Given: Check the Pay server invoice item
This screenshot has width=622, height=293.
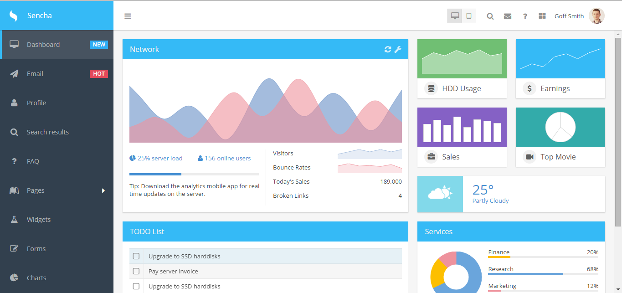Looking at the screenshot, I should (x=136, y=271).
